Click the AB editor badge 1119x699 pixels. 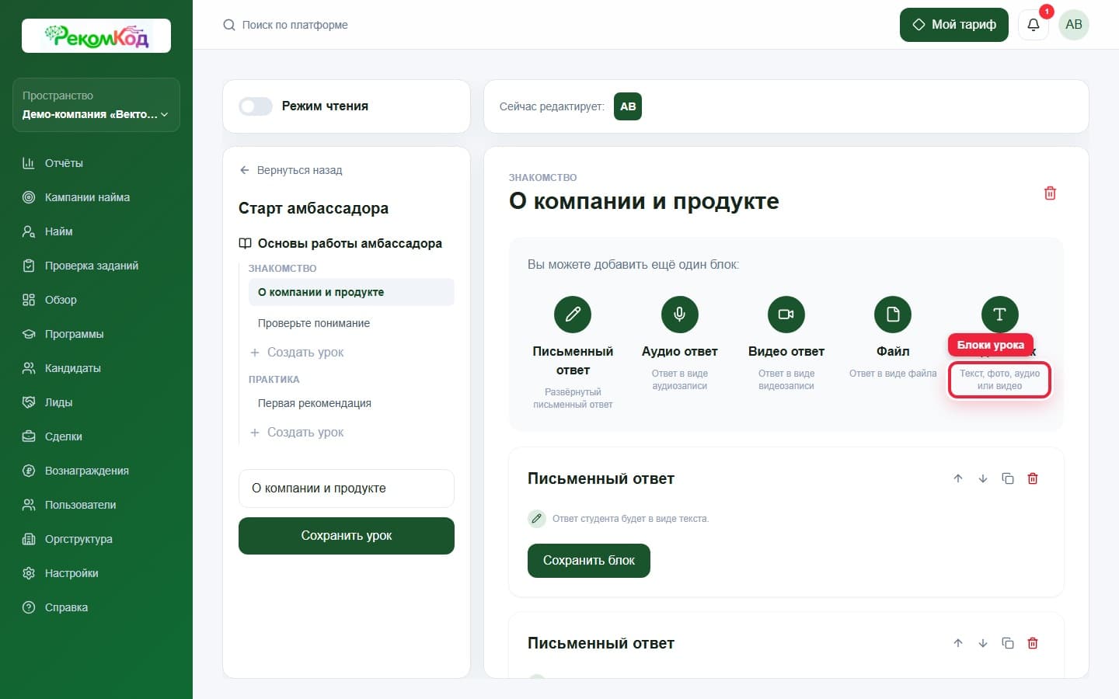click(628, 106)
